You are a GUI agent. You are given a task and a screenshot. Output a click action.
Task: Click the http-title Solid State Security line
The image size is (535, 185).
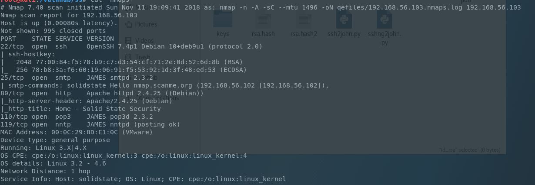80,109
